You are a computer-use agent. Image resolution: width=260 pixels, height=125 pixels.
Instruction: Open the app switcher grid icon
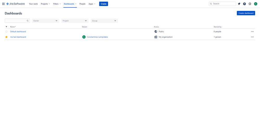point(3,4)
